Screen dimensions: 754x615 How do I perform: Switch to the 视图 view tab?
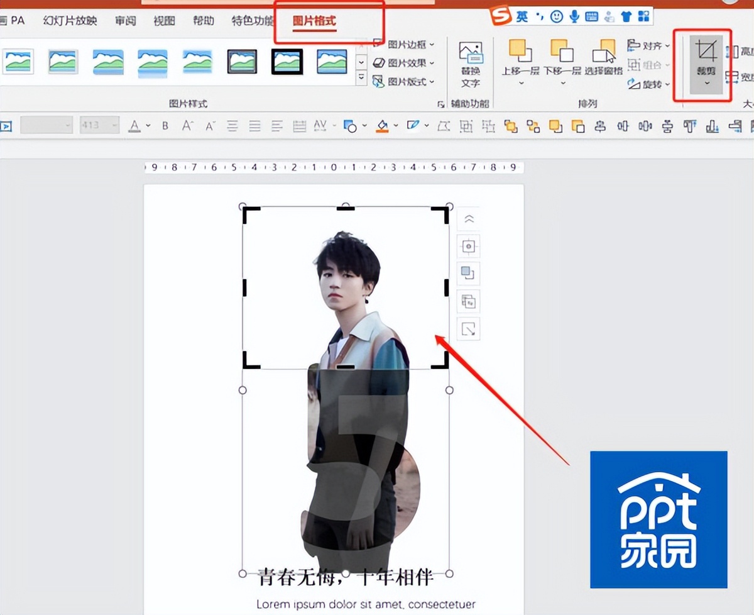coord(164,21)
